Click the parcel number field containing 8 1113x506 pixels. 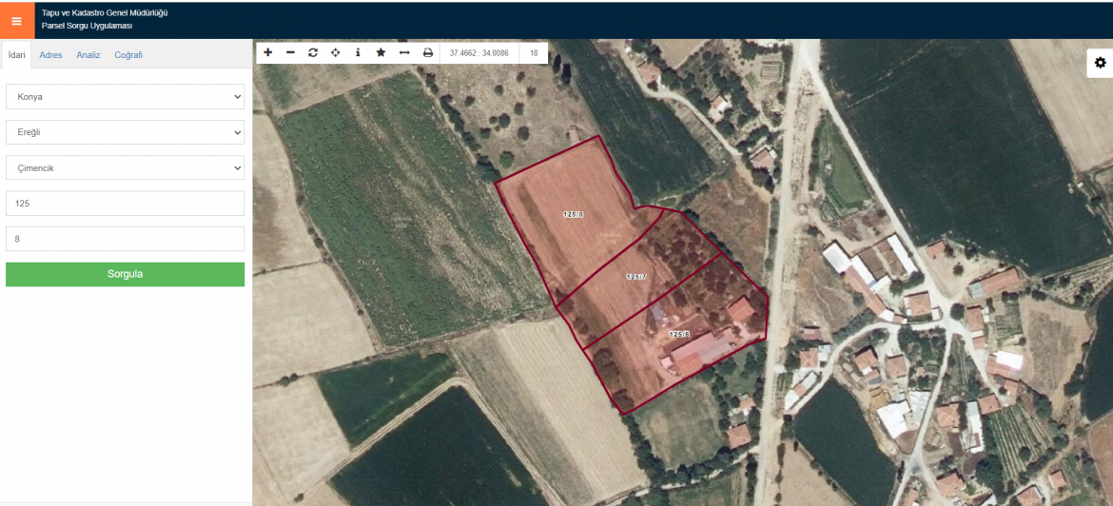(125, 239)
